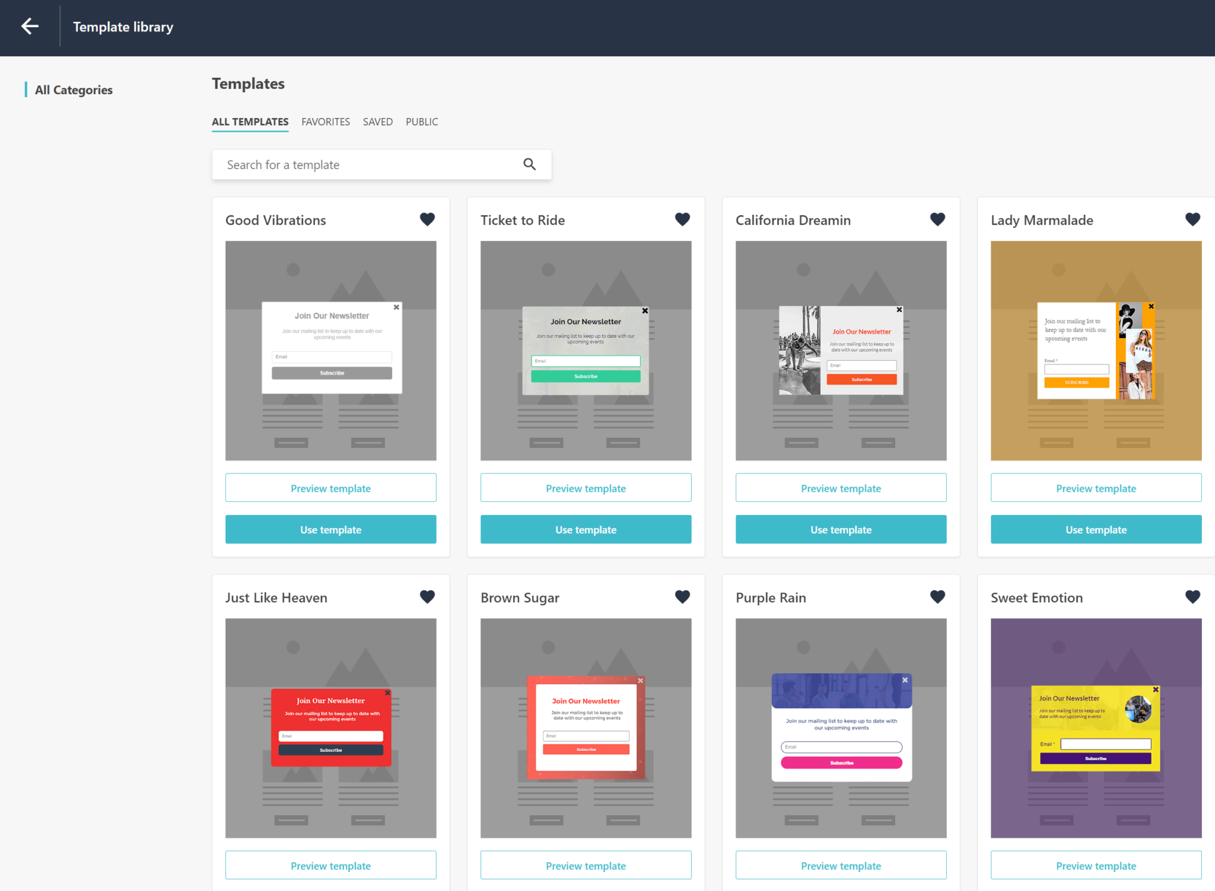Switch to the FAVORITES tab
Viewport: 1215px width, 891px height.
[x=325, y=122]
